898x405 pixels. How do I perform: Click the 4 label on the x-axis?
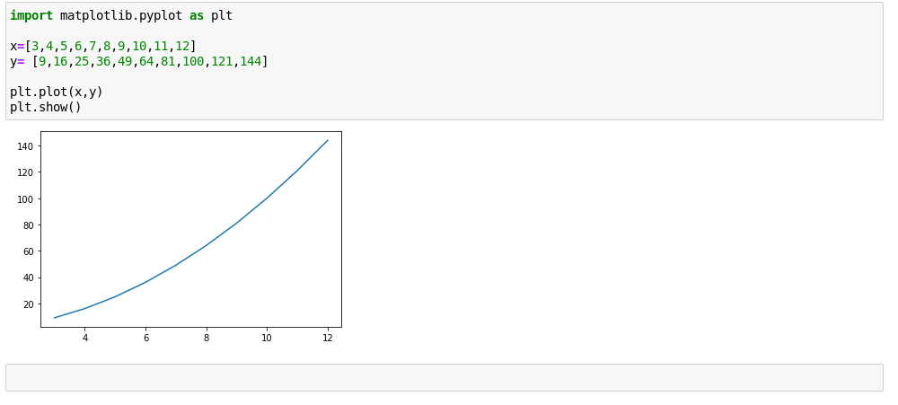(85, 338)
